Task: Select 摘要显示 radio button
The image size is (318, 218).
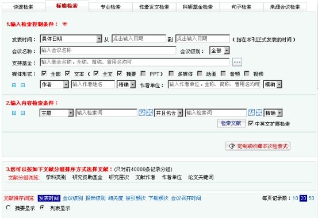Action: pyautogui.click(x=8, y=208)
